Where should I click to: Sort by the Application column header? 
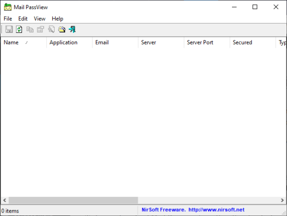point(69,42)
